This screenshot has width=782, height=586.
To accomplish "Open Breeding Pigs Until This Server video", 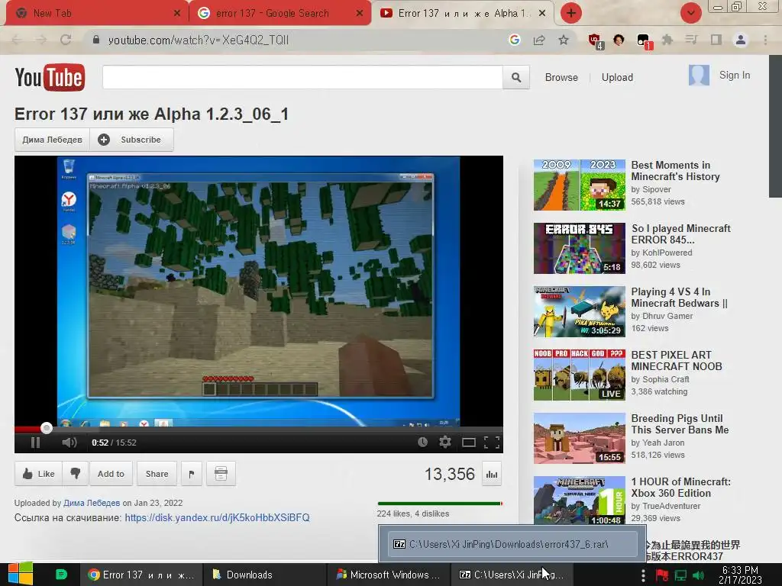I will [x=680, y=424].
